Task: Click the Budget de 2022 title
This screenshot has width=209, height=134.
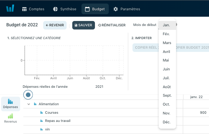Action: (x=22, y=25)
